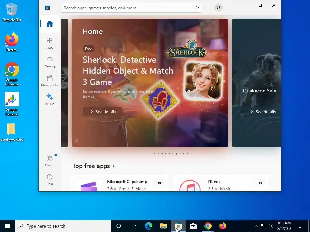This screenshot has height=232, width=310.
Task: Open Chrome from the taskbar
Action: pos(208,226)
